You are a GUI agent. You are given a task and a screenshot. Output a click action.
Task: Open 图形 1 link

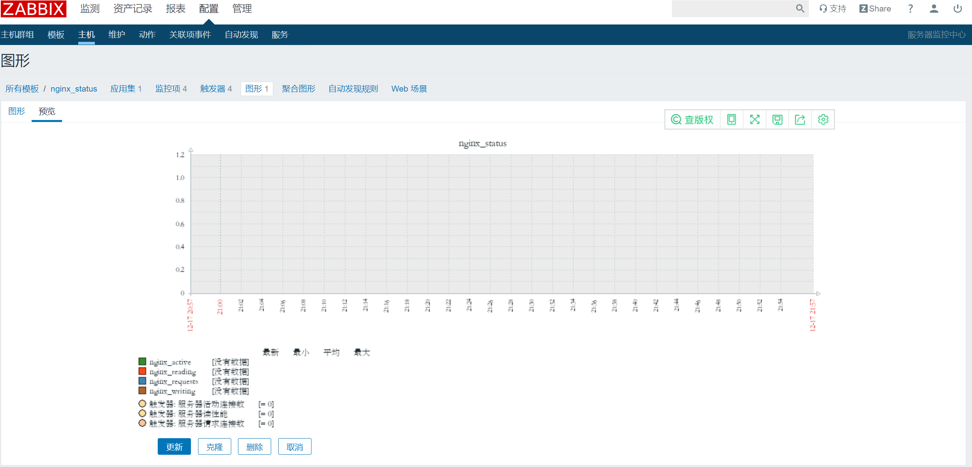point(257,89)
